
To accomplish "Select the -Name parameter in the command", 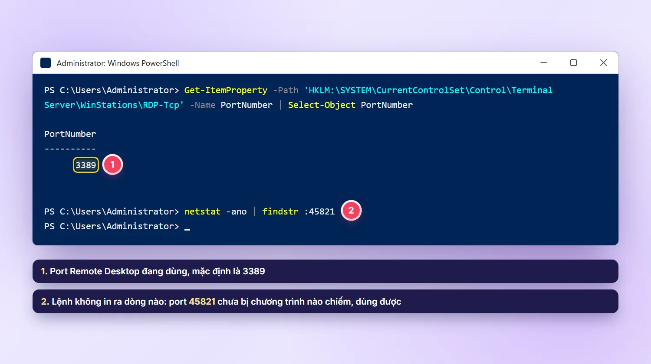I will coord(203,105).
